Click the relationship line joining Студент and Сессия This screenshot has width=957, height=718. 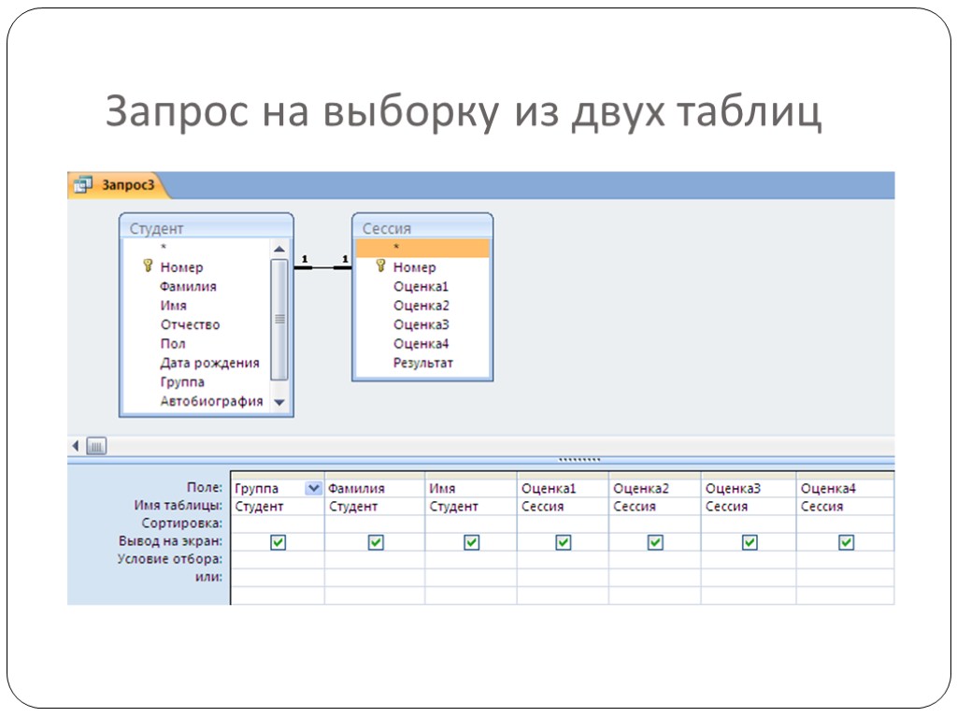(x=322, y=266)
